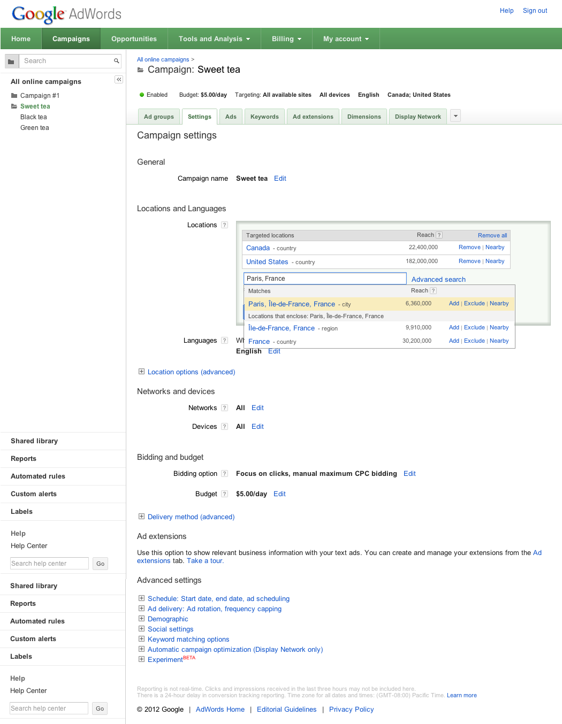This screenshot has width=562, height=724.
Task: Expand Social settings
Action: [141, 629]
